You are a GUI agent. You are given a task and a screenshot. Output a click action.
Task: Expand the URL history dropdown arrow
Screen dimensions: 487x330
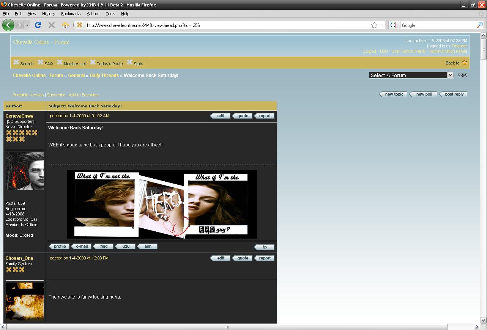[382, 25]
